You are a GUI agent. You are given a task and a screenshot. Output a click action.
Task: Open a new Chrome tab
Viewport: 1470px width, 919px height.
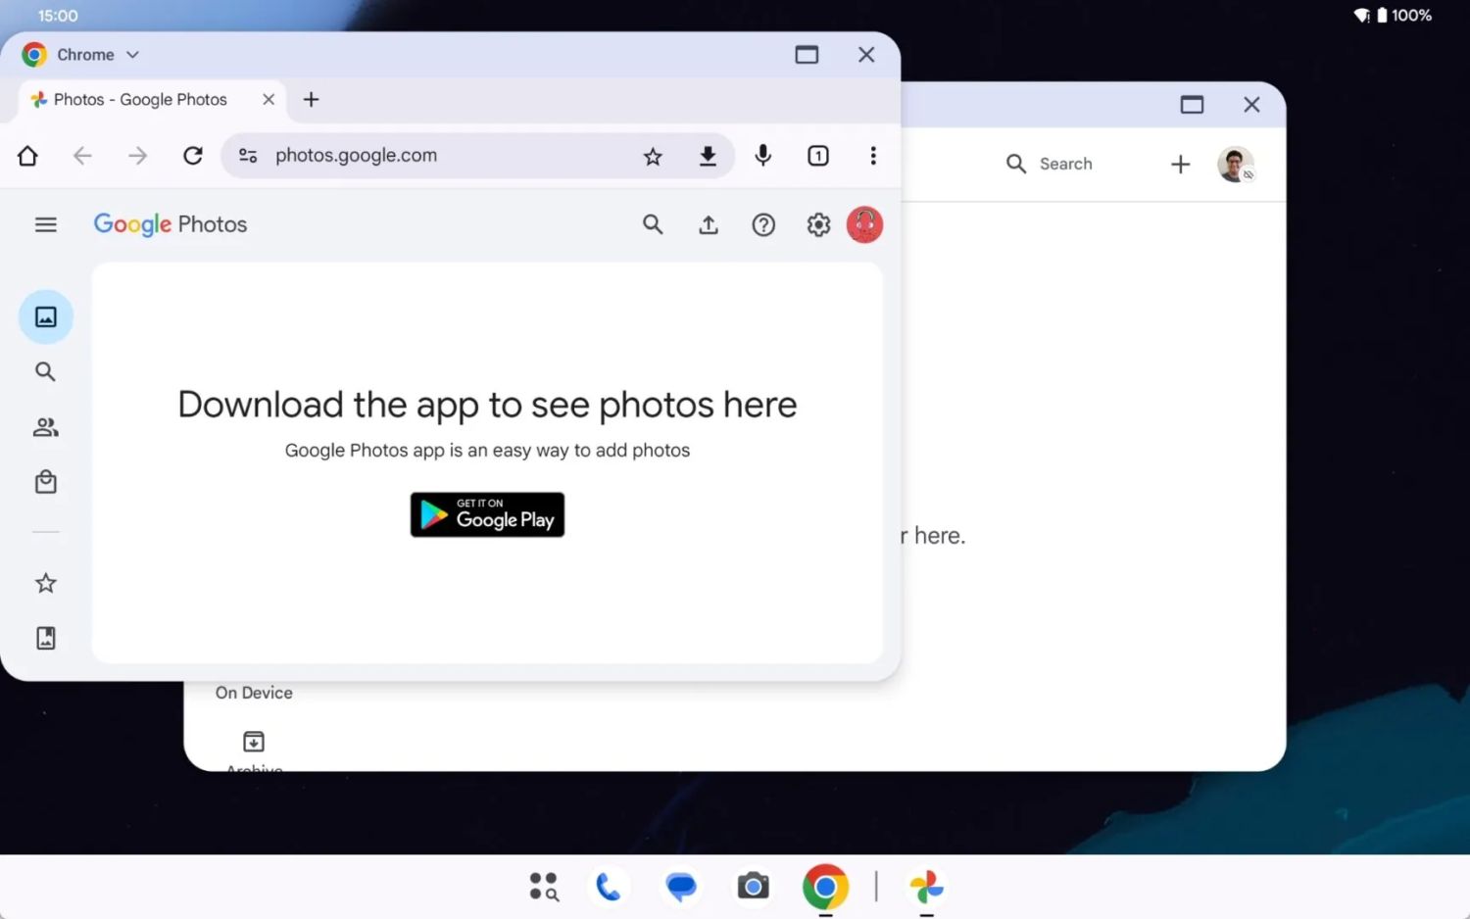(311, 100)
